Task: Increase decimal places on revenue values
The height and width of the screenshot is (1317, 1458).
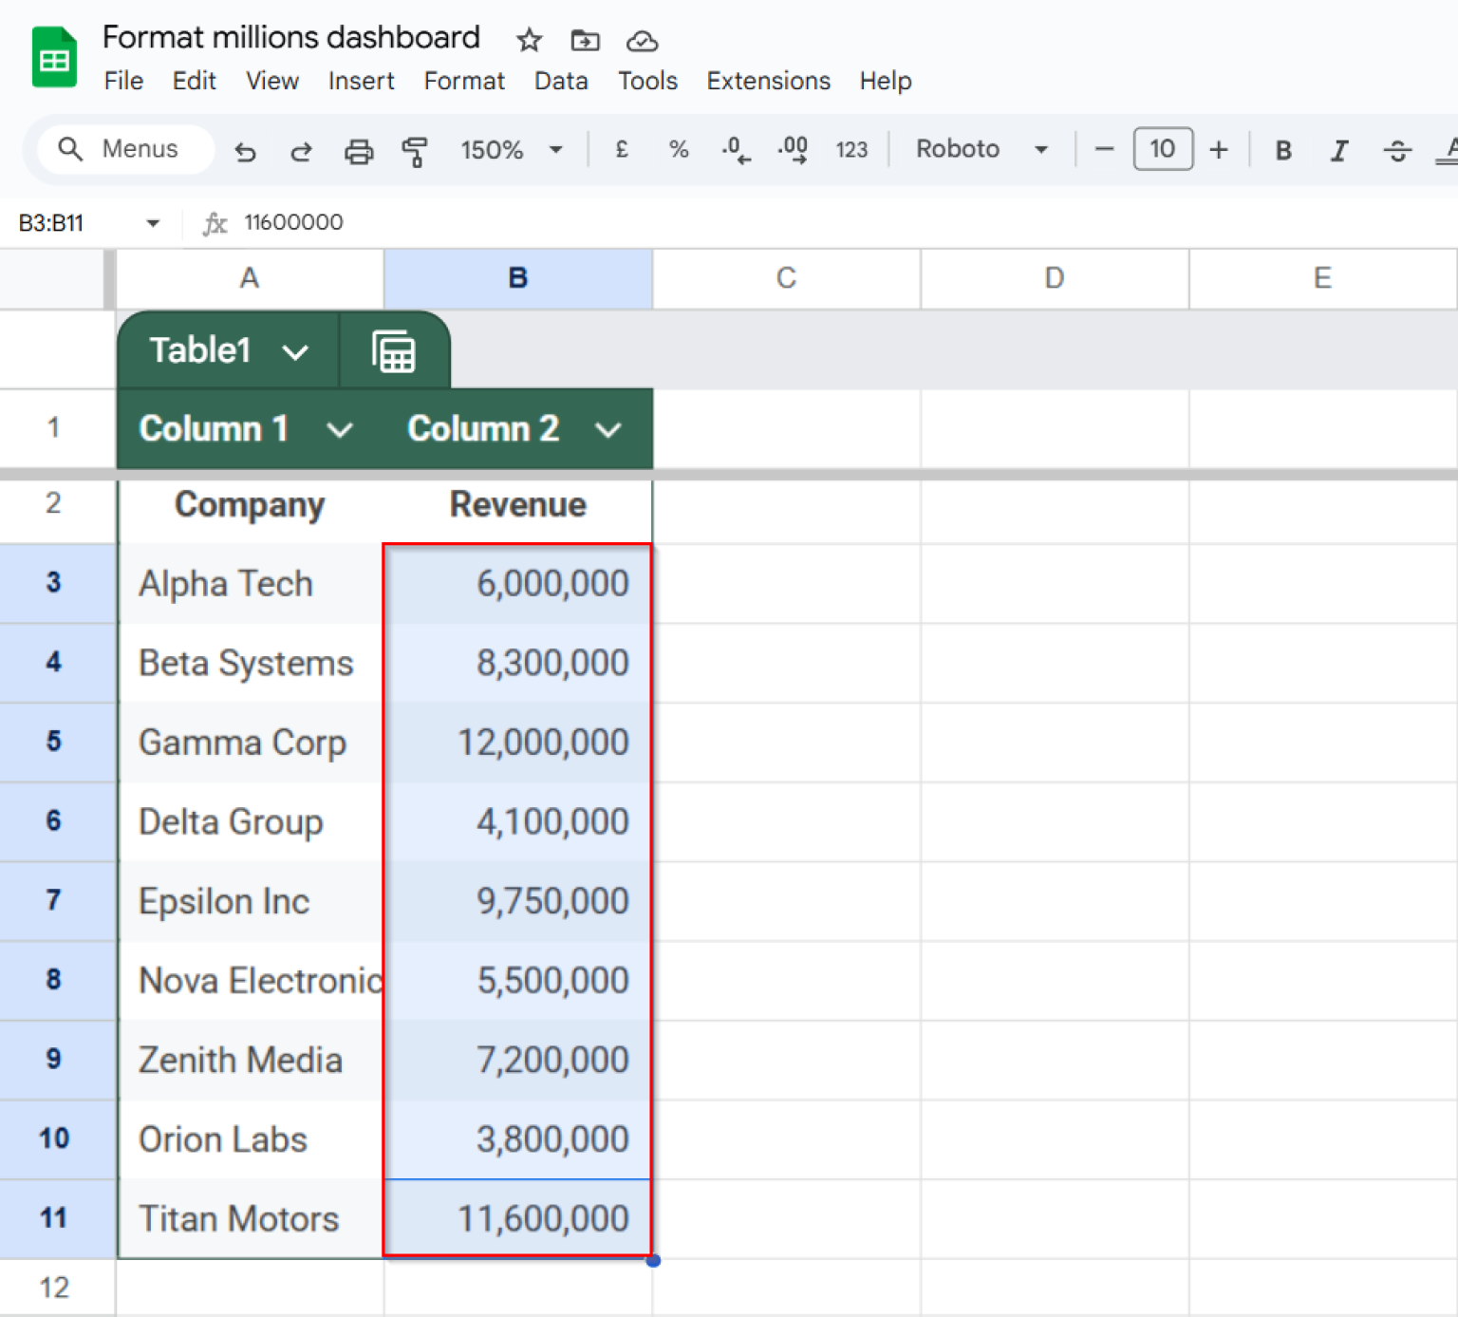Action: [793, 149]
